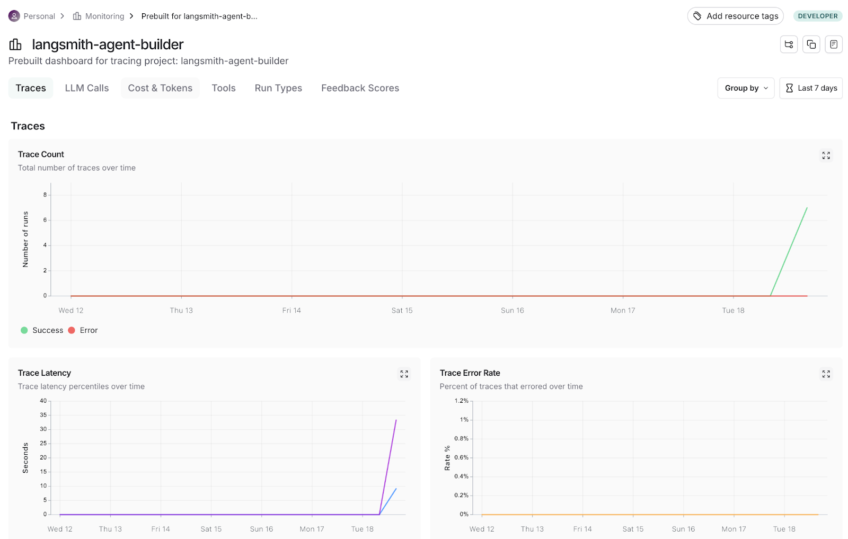Switch to the Cost & Tokens tab
This screenshot has height=539, width=848.
coord(160,88)
